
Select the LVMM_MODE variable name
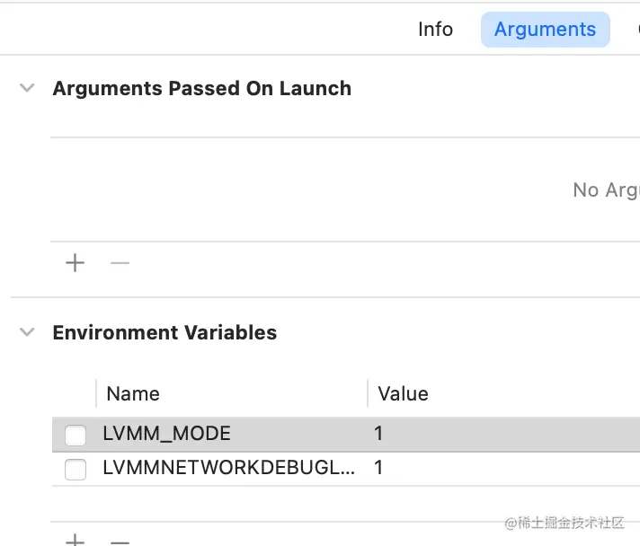pos(167,434)
